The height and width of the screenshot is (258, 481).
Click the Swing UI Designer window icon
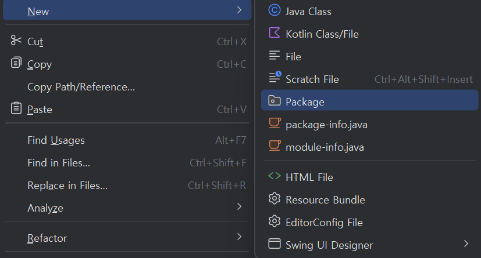[275, 244]
